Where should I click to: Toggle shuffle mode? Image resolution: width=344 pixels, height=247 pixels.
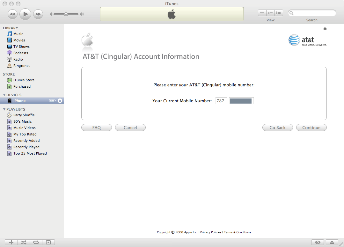24,242
